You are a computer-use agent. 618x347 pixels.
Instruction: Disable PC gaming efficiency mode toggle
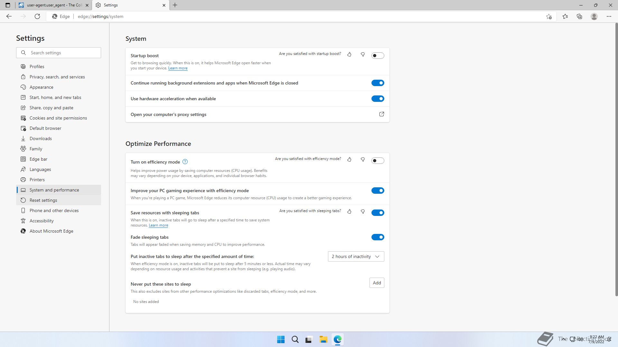pos(378,191)
